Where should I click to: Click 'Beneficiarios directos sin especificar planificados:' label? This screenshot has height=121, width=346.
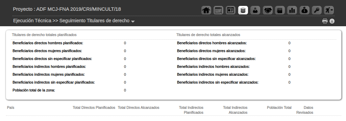click(52, 59)
